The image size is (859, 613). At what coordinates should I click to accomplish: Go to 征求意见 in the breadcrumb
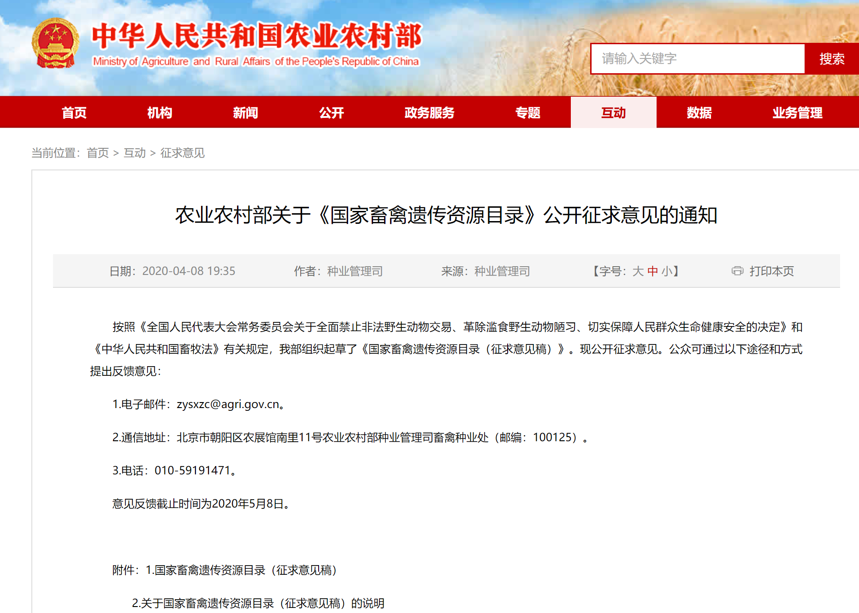(x=183, y=152)
